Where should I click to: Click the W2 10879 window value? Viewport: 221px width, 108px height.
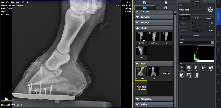click(17, 105)
